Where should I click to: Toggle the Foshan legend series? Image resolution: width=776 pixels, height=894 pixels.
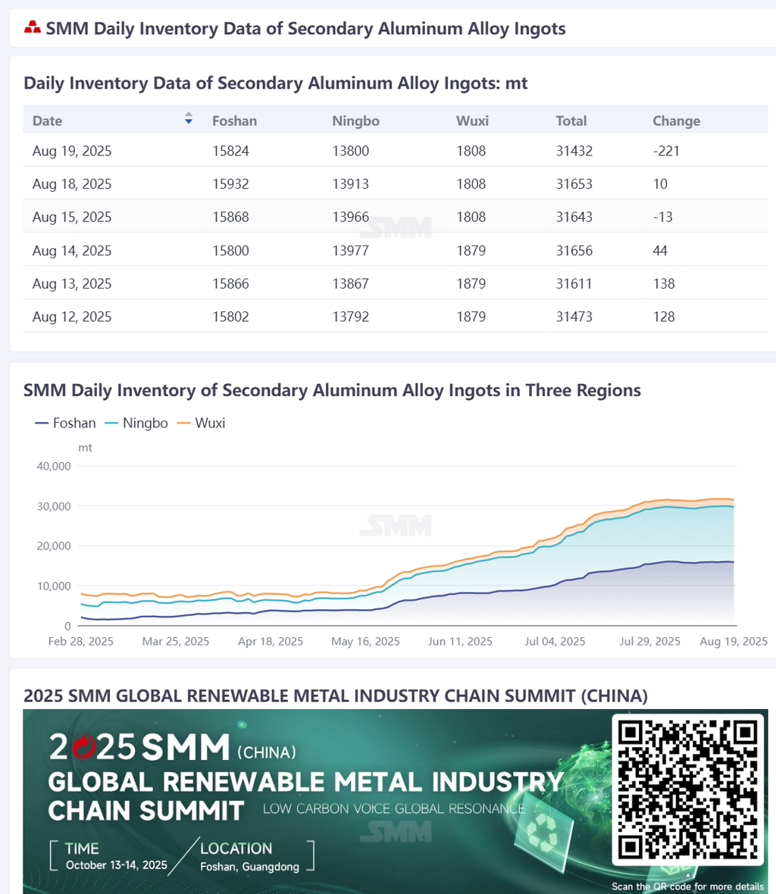click(66, 423)
